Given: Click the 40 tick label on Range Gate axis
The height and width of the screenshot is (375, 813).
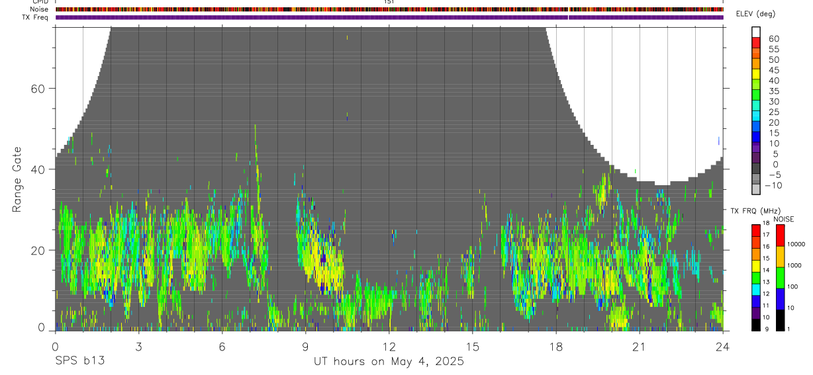Looking at the screenshot, I should coord(37,169).
